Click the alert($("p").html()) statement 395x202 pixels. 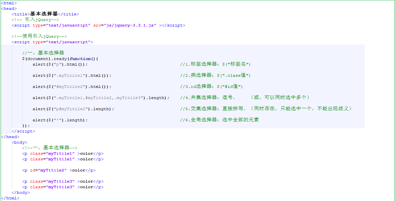tap(60, 64)
